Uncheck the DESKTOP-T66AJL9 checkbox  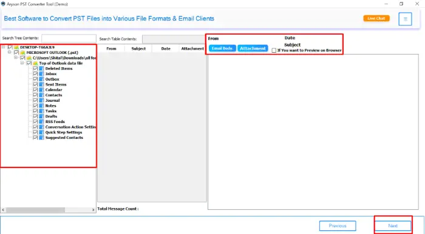10,47
